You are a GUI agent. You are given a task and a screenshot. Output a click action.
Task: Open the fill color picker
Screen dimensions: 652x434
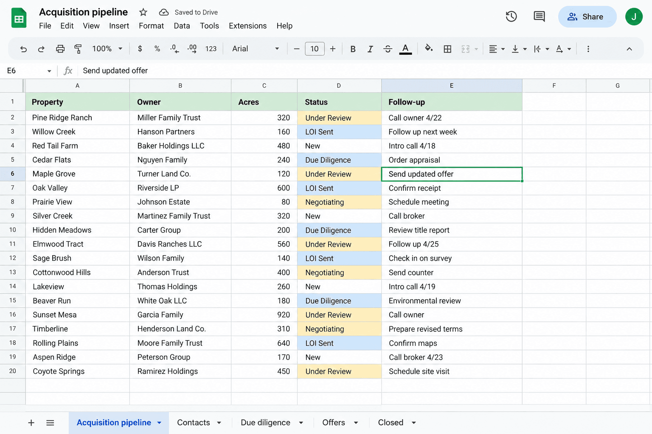[429, 48]
